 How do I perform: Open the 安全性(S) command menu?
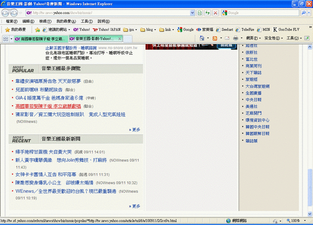[273, 38]
